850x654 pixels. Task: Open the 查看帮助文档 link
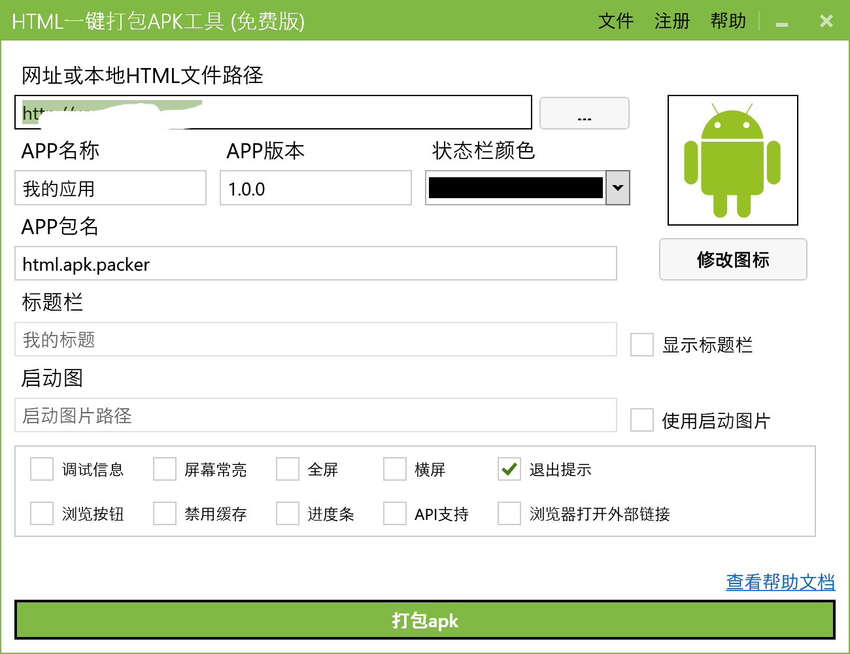[780, 581]
